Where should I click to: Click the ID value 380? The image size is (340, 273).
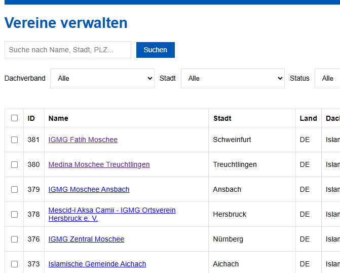(x=33, y=164)
